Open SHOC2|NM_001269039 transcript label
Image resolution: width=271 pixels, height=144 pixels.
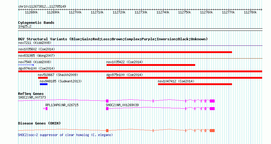(122, 105)
